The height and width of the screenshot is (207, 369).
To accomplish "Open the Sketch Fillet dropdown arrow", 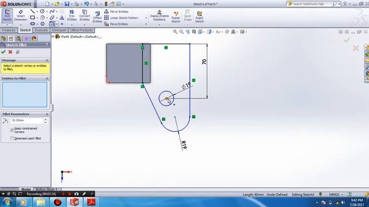I will point(57,24).
